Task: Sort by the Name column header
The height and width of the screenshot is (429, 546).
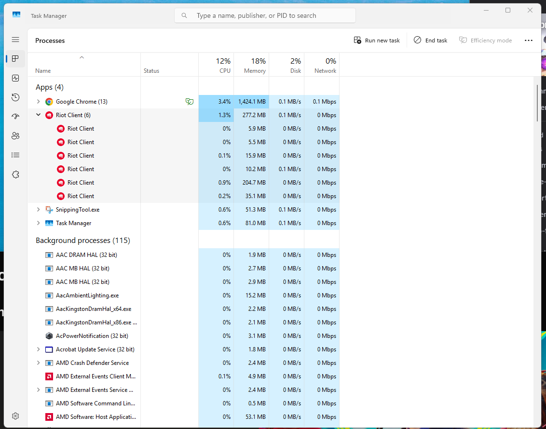Action: pyautogui.click(x=84, y=65)
